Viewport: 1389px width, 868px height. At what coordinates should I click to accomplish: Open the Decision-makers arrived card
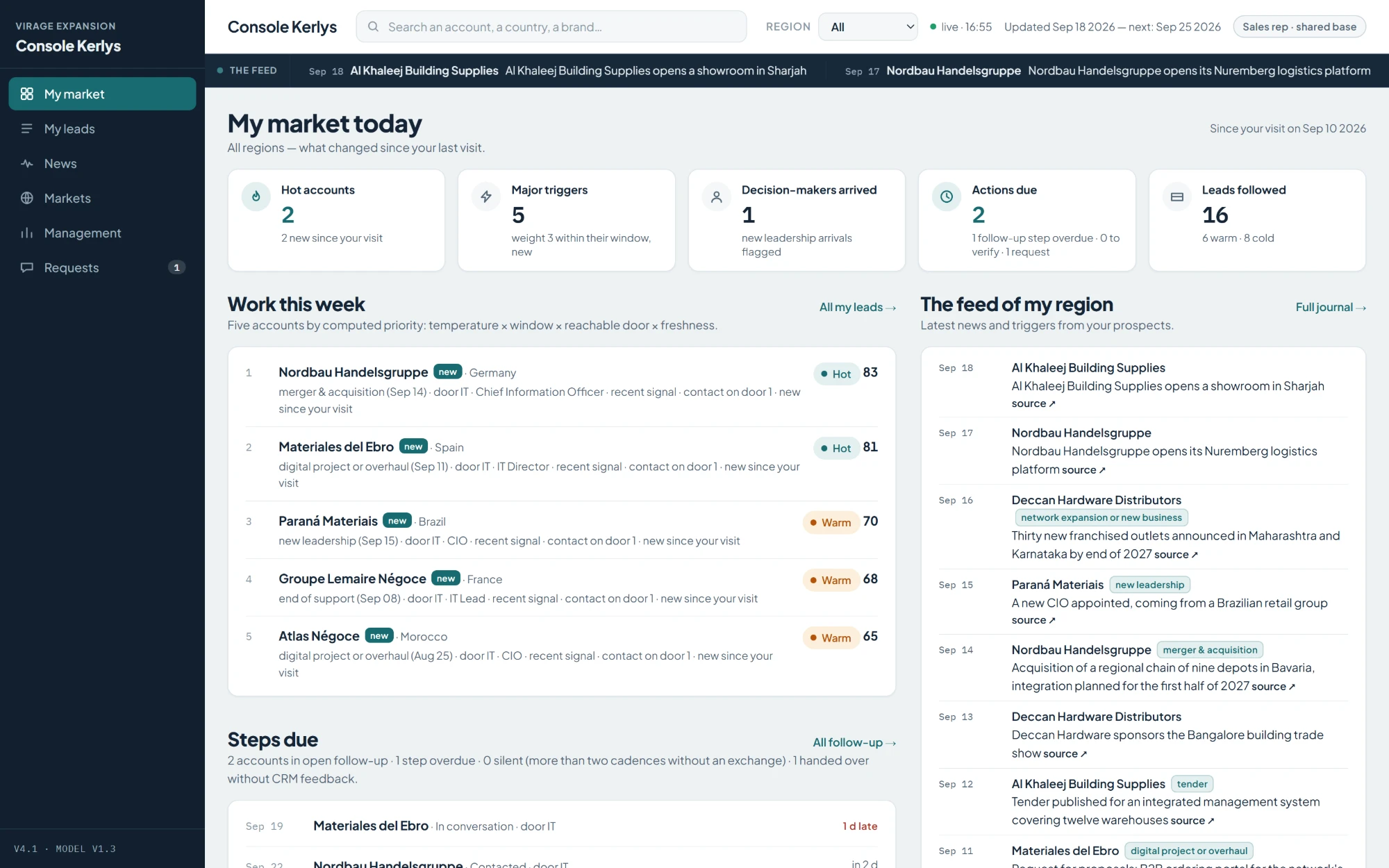[x=797, y=220]
